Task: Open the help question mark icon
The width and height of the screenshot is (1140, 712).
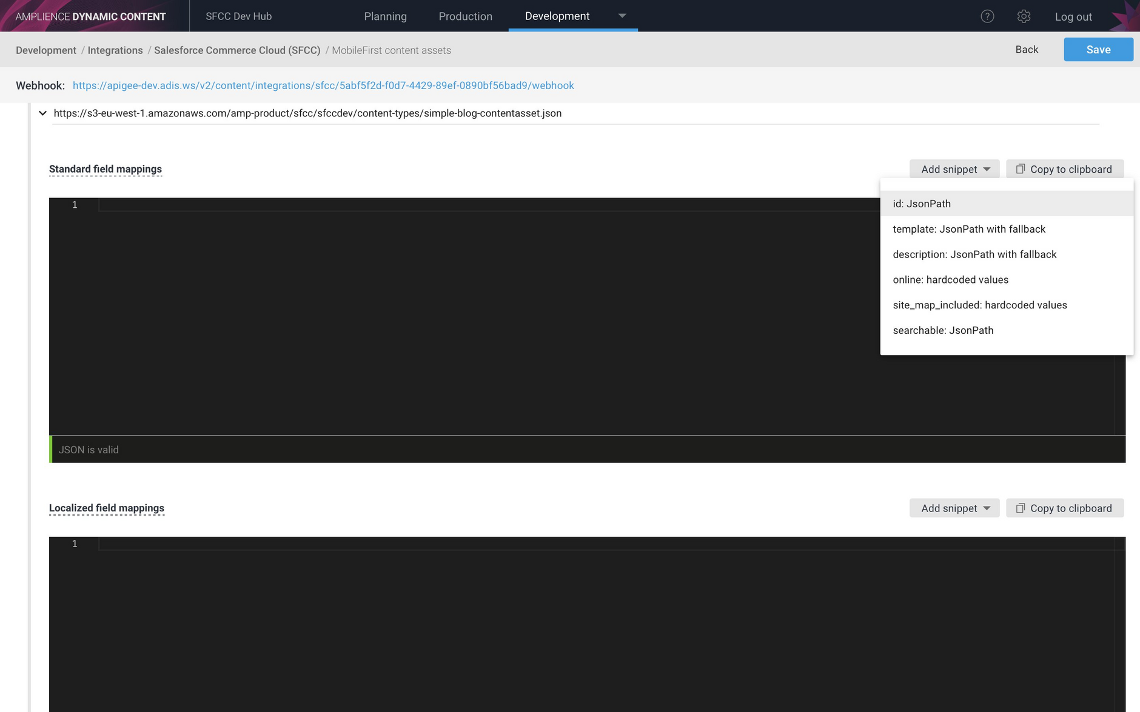Action: tap(987, 16)
